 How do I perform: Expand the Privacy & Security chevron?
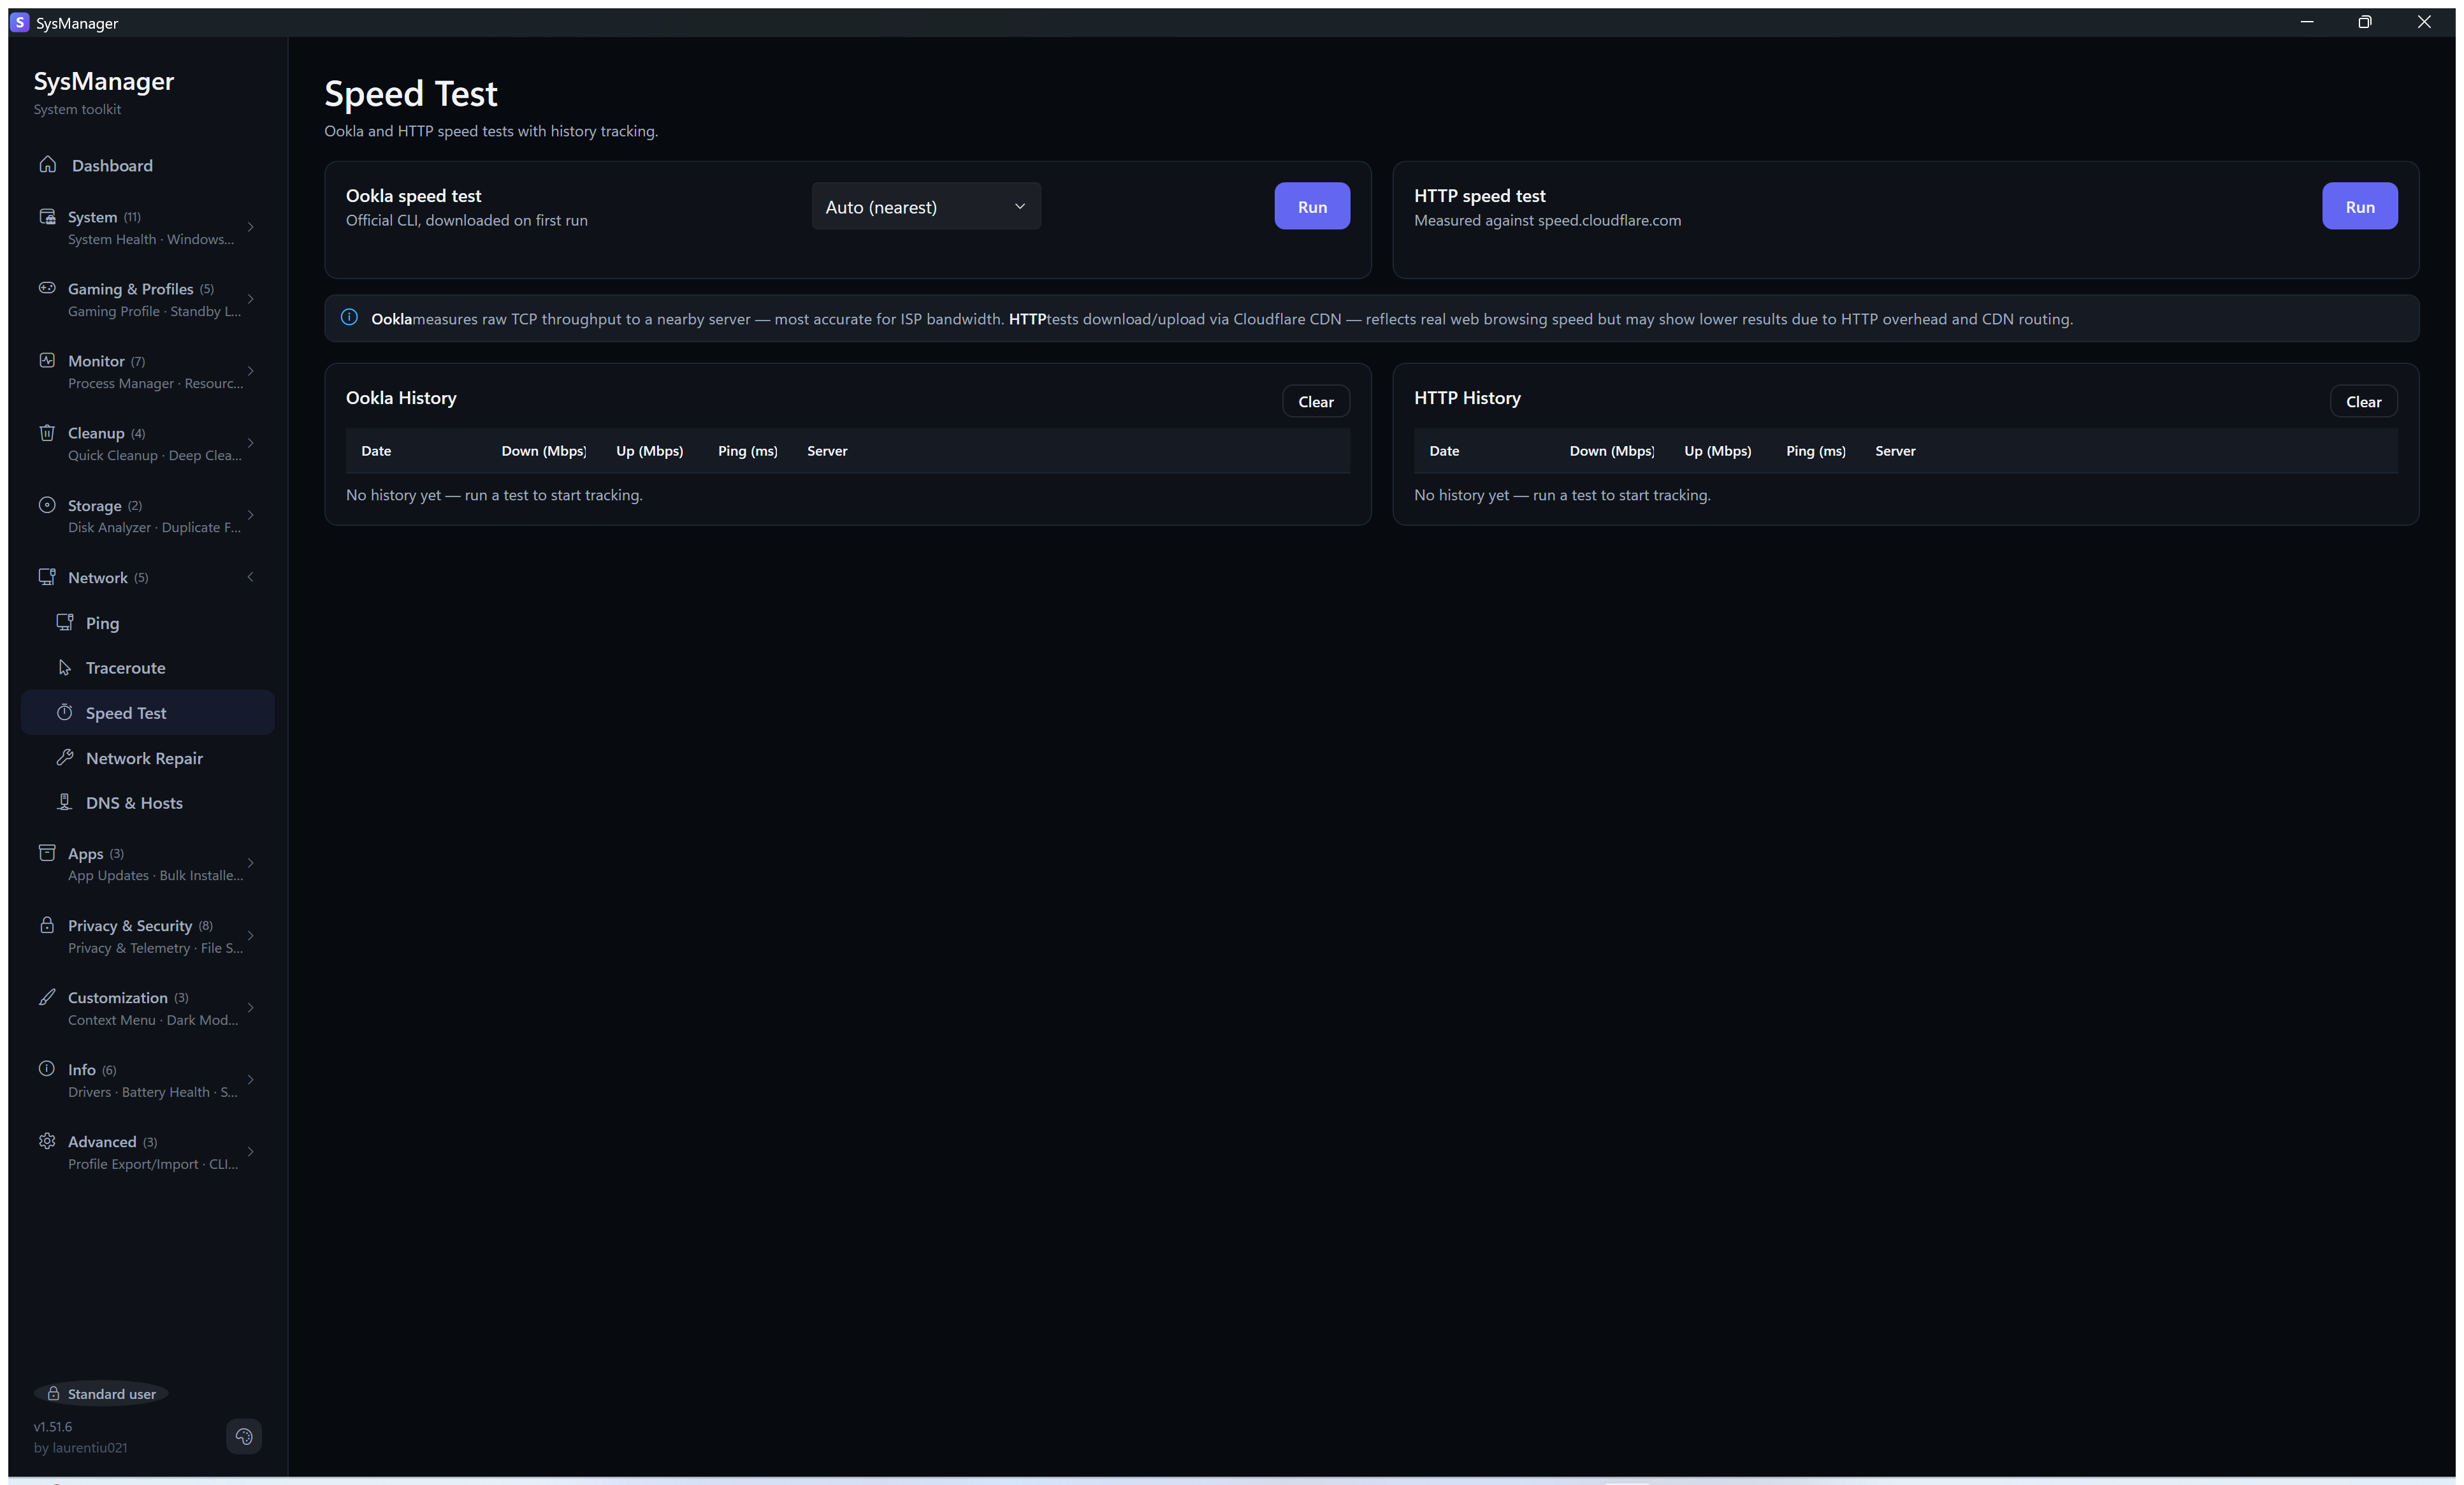251,936
